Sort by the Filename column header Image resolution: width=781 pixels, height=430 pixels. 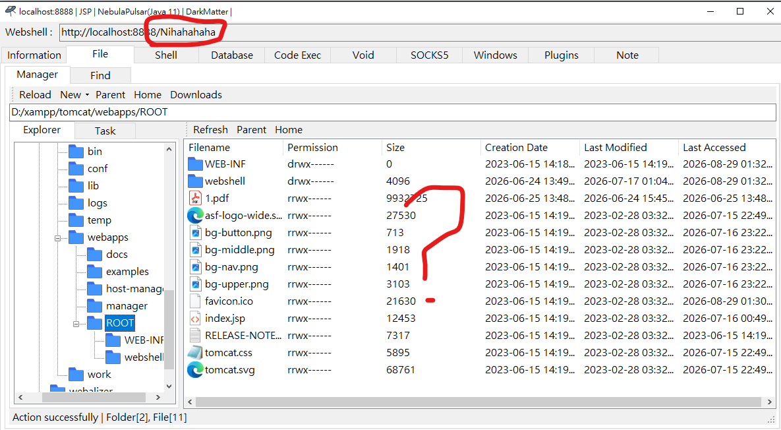233,148
